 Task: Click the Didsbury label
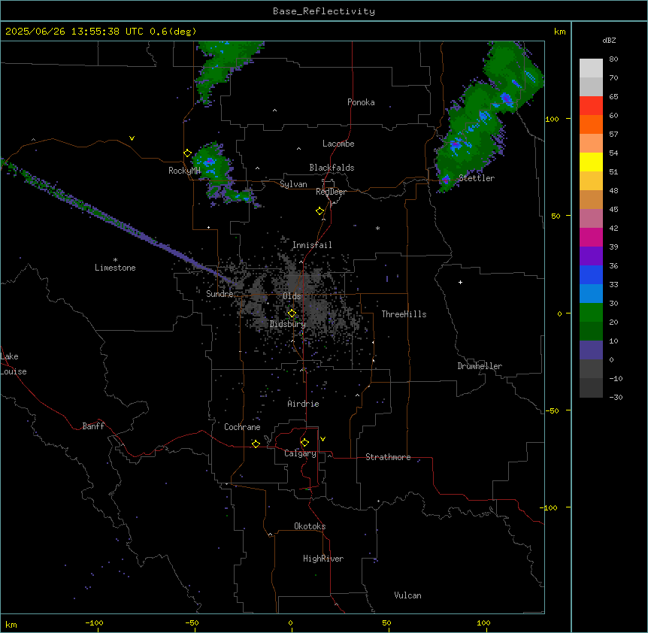[288, 324]
